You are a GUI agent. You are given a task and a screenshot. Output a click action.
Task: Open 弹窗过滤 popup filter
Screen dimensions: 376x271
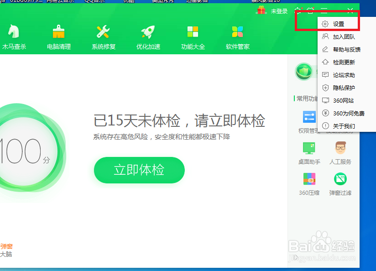coord(340,184)
